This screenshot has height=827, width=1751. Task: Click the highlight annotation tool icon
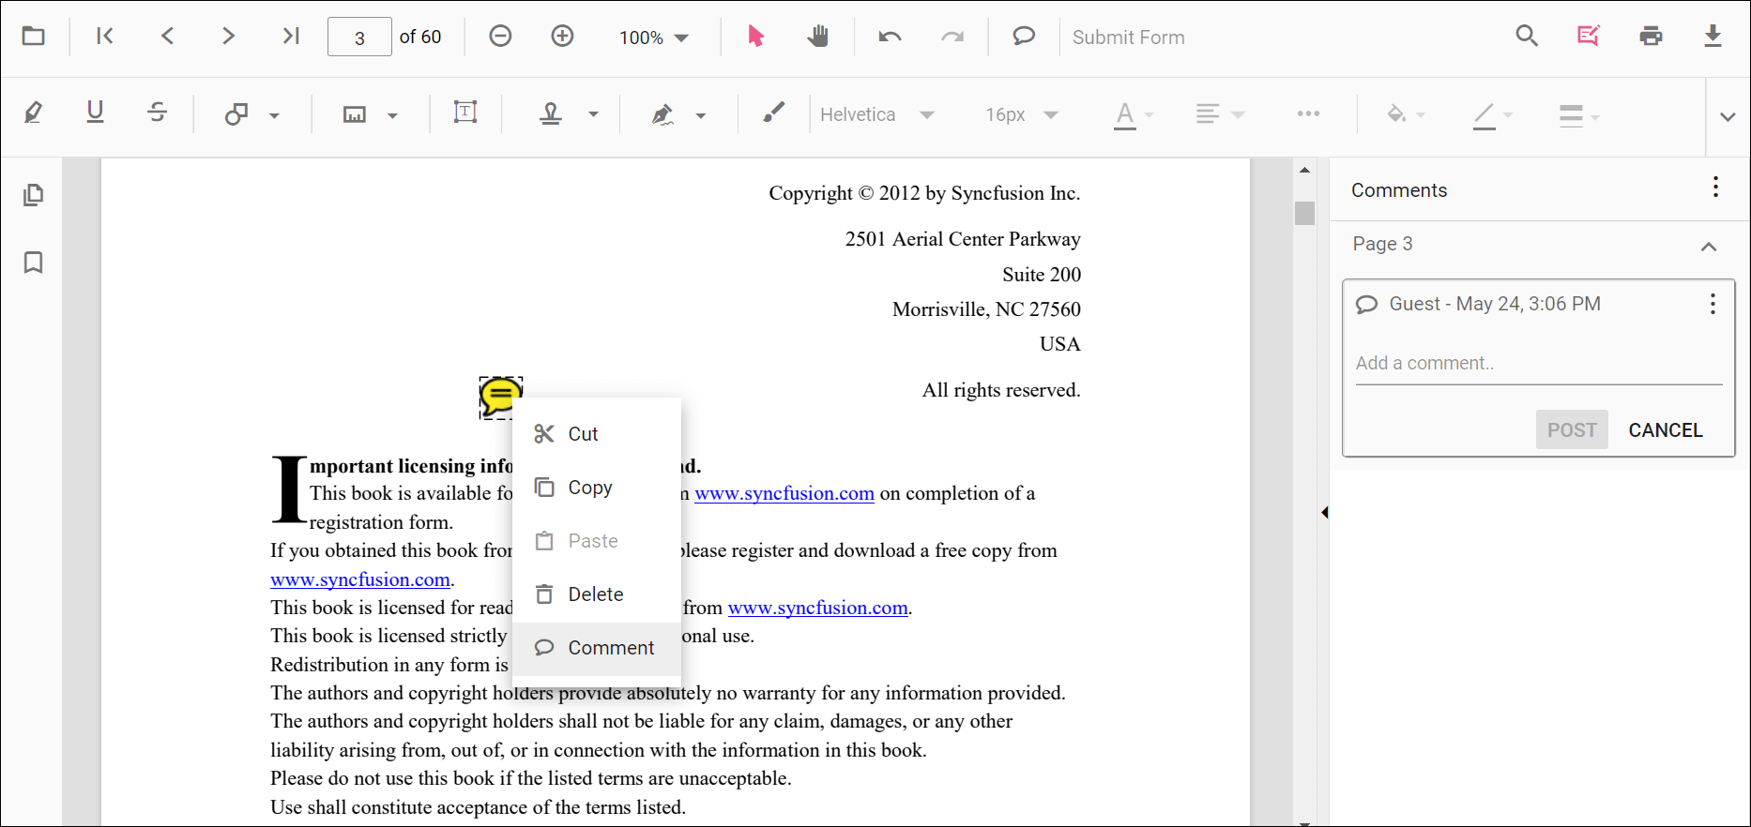(34, 113)
